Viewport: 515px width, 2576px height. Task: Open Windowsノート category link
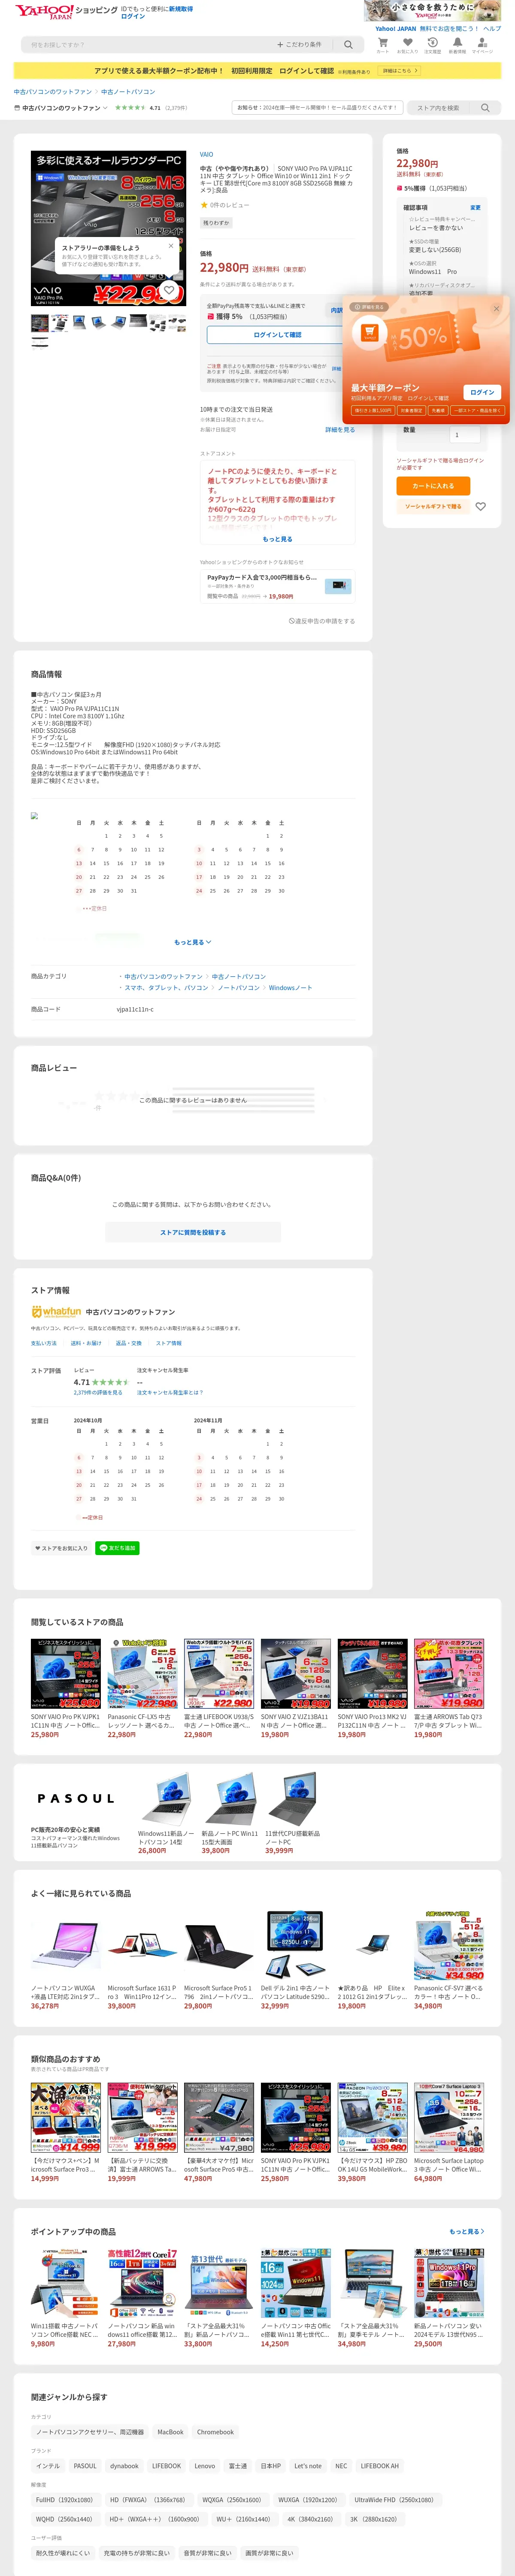pyautogui.click(x=290, y=987)
